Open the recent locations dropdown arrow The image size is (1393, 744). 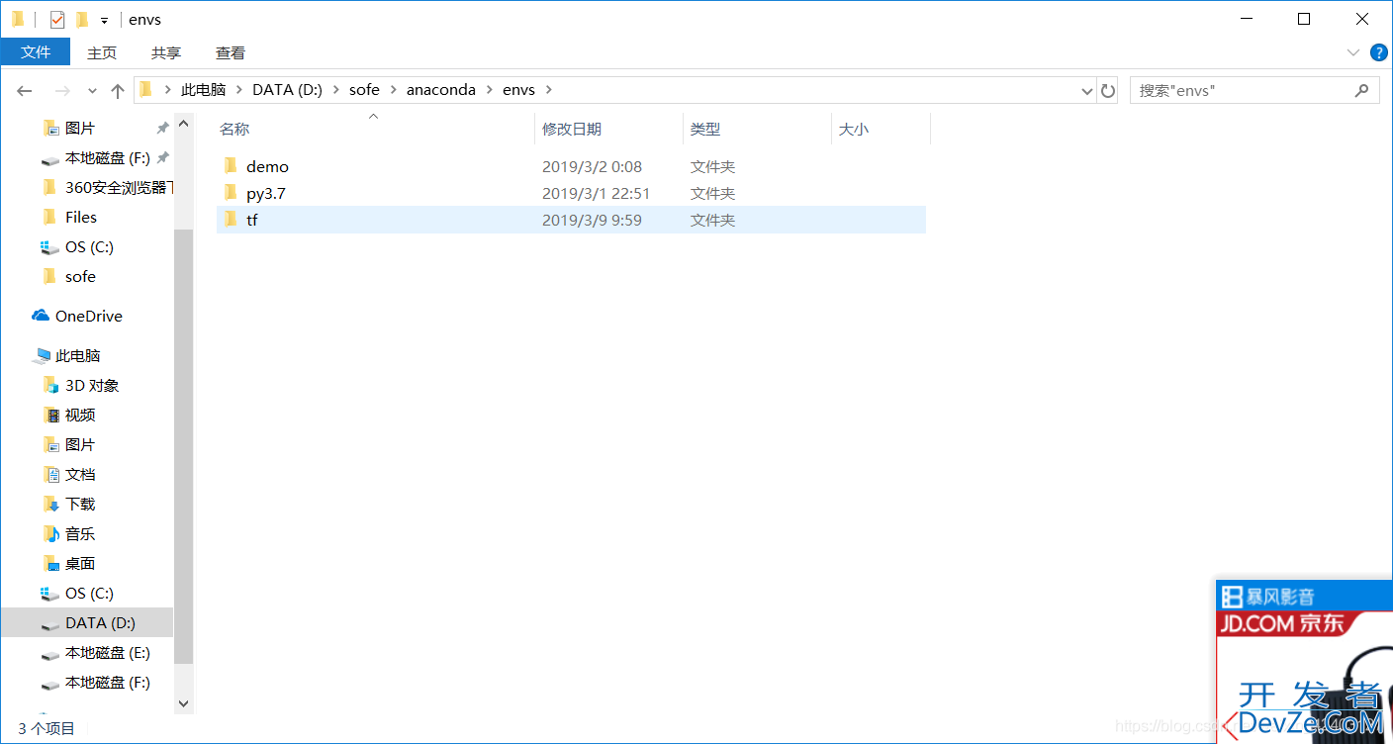(92, 91)
